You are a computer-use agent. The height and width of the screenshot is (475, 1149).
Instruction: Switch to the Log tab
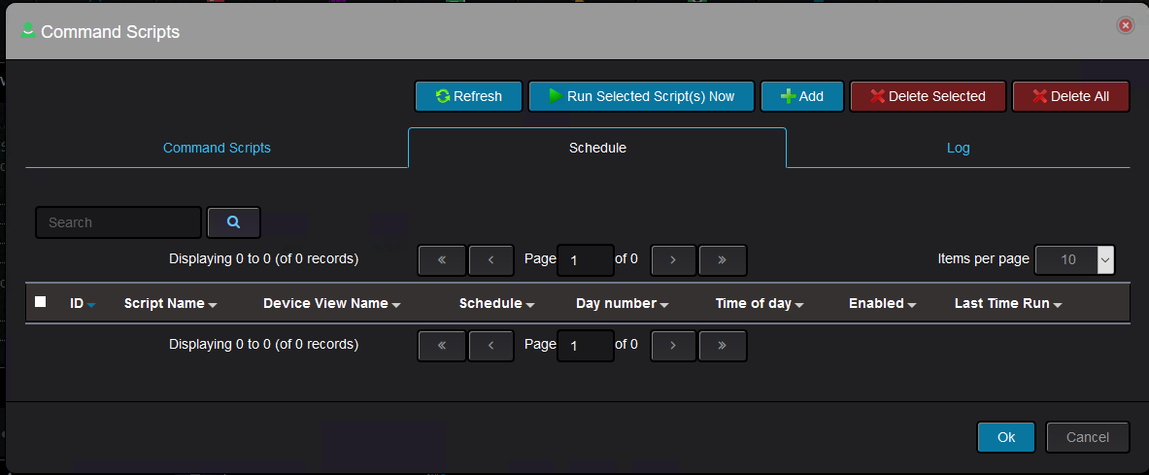pyautogui.click(x=958, y=148)
